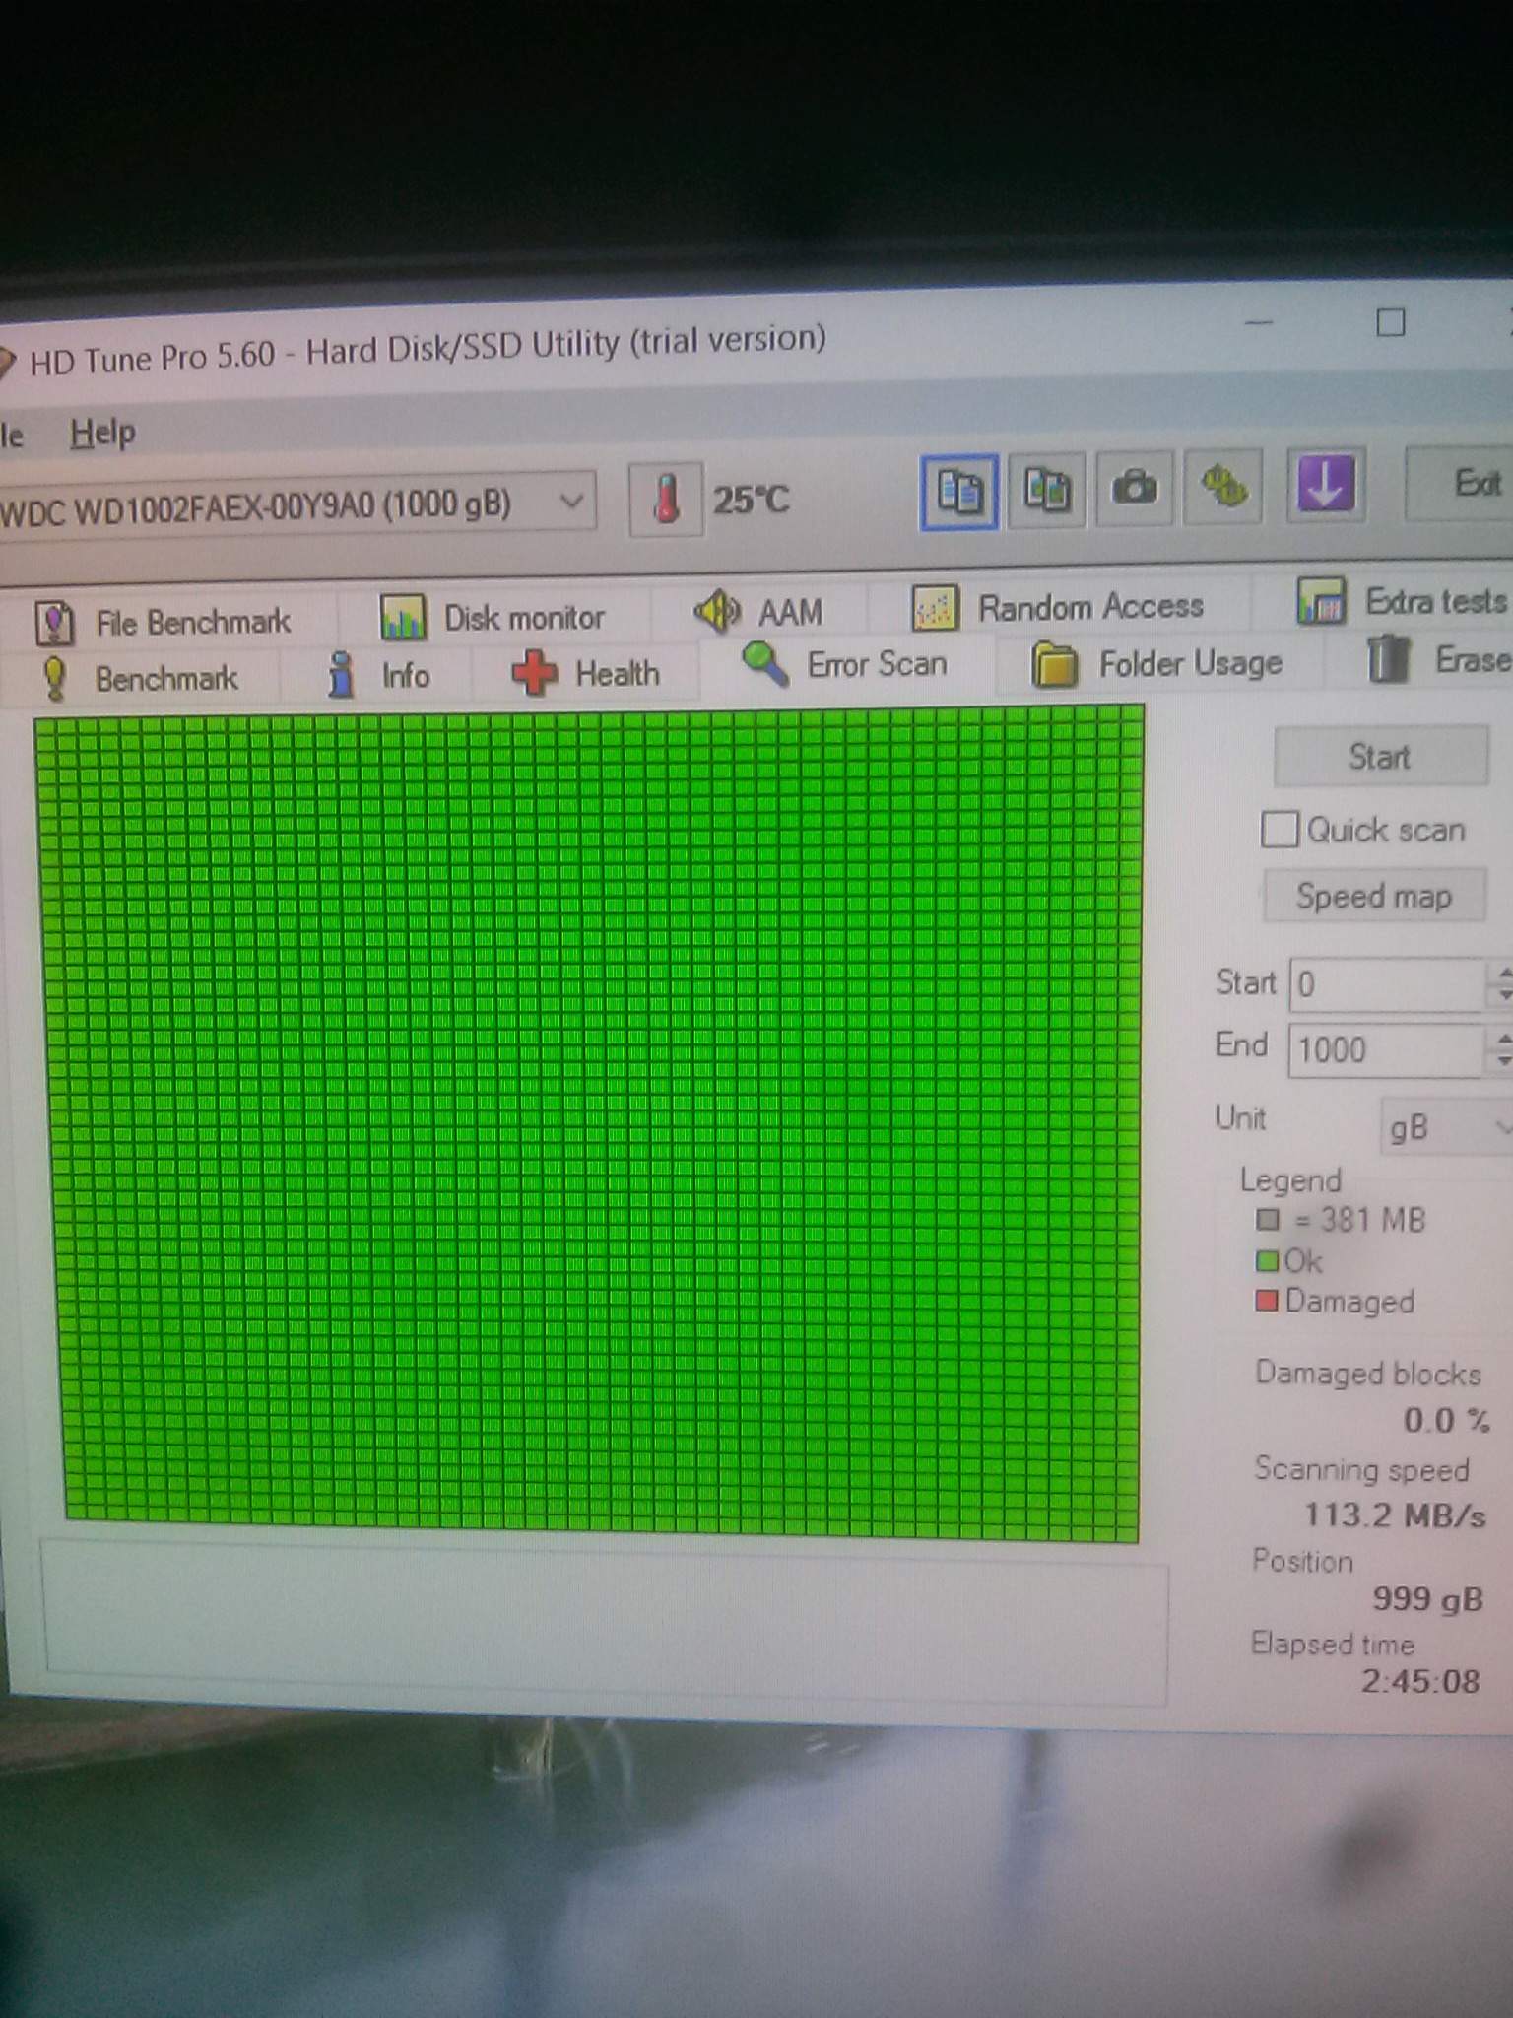Click the Benchmark lightbulb icon
The width and height of the screenshot is (1513, 2018).
[55, 678]
